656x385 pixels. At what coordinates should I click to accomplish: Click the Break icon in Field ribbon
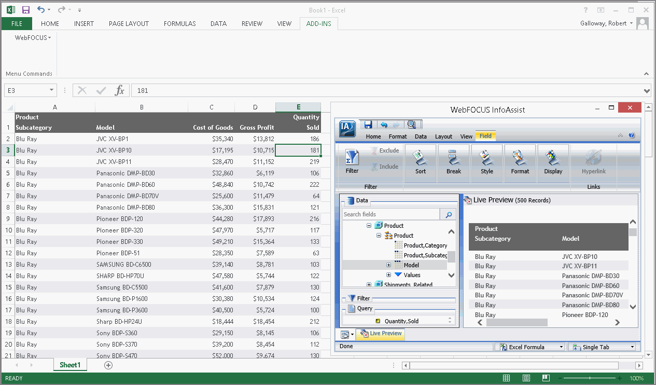[454, 157]
